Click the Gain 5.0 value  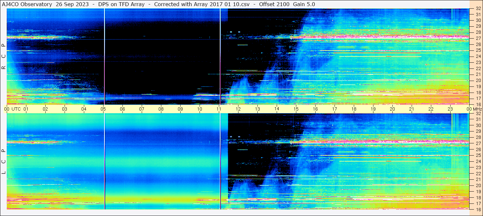click(304, 4)
